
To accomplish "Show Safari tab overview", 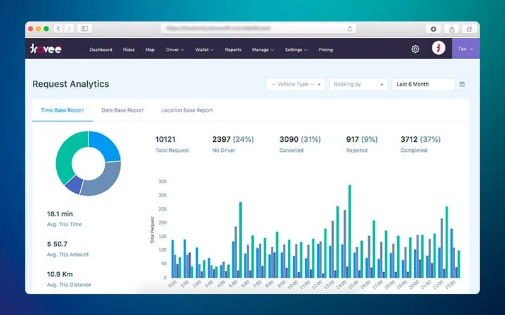I will [470, 29].
